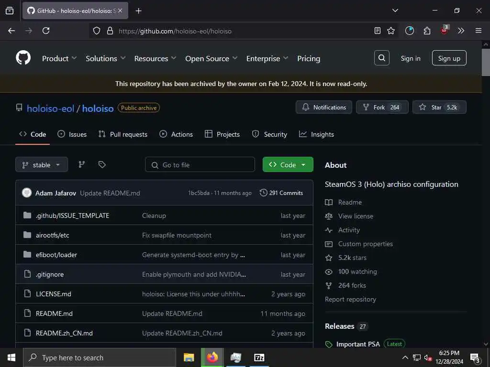Open the 291 Commits history link
490x367 pixels.
[x=281, y=193]
